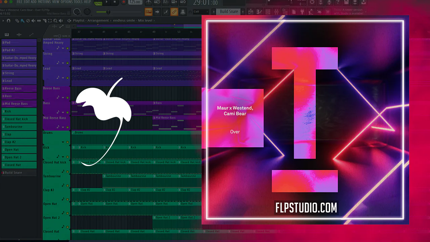This screenshot has width=430, height=242.
Task: Toggle the playlist magnet snap icon
Action: [x=8, y=21]
